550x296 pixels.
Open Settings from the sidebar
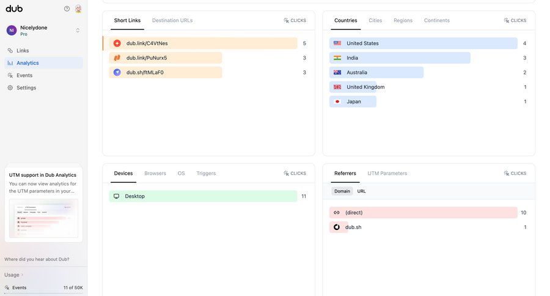coord(26,87)
